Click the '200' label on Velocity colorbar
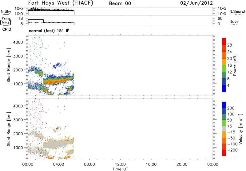246x171 pixels. 231,108
